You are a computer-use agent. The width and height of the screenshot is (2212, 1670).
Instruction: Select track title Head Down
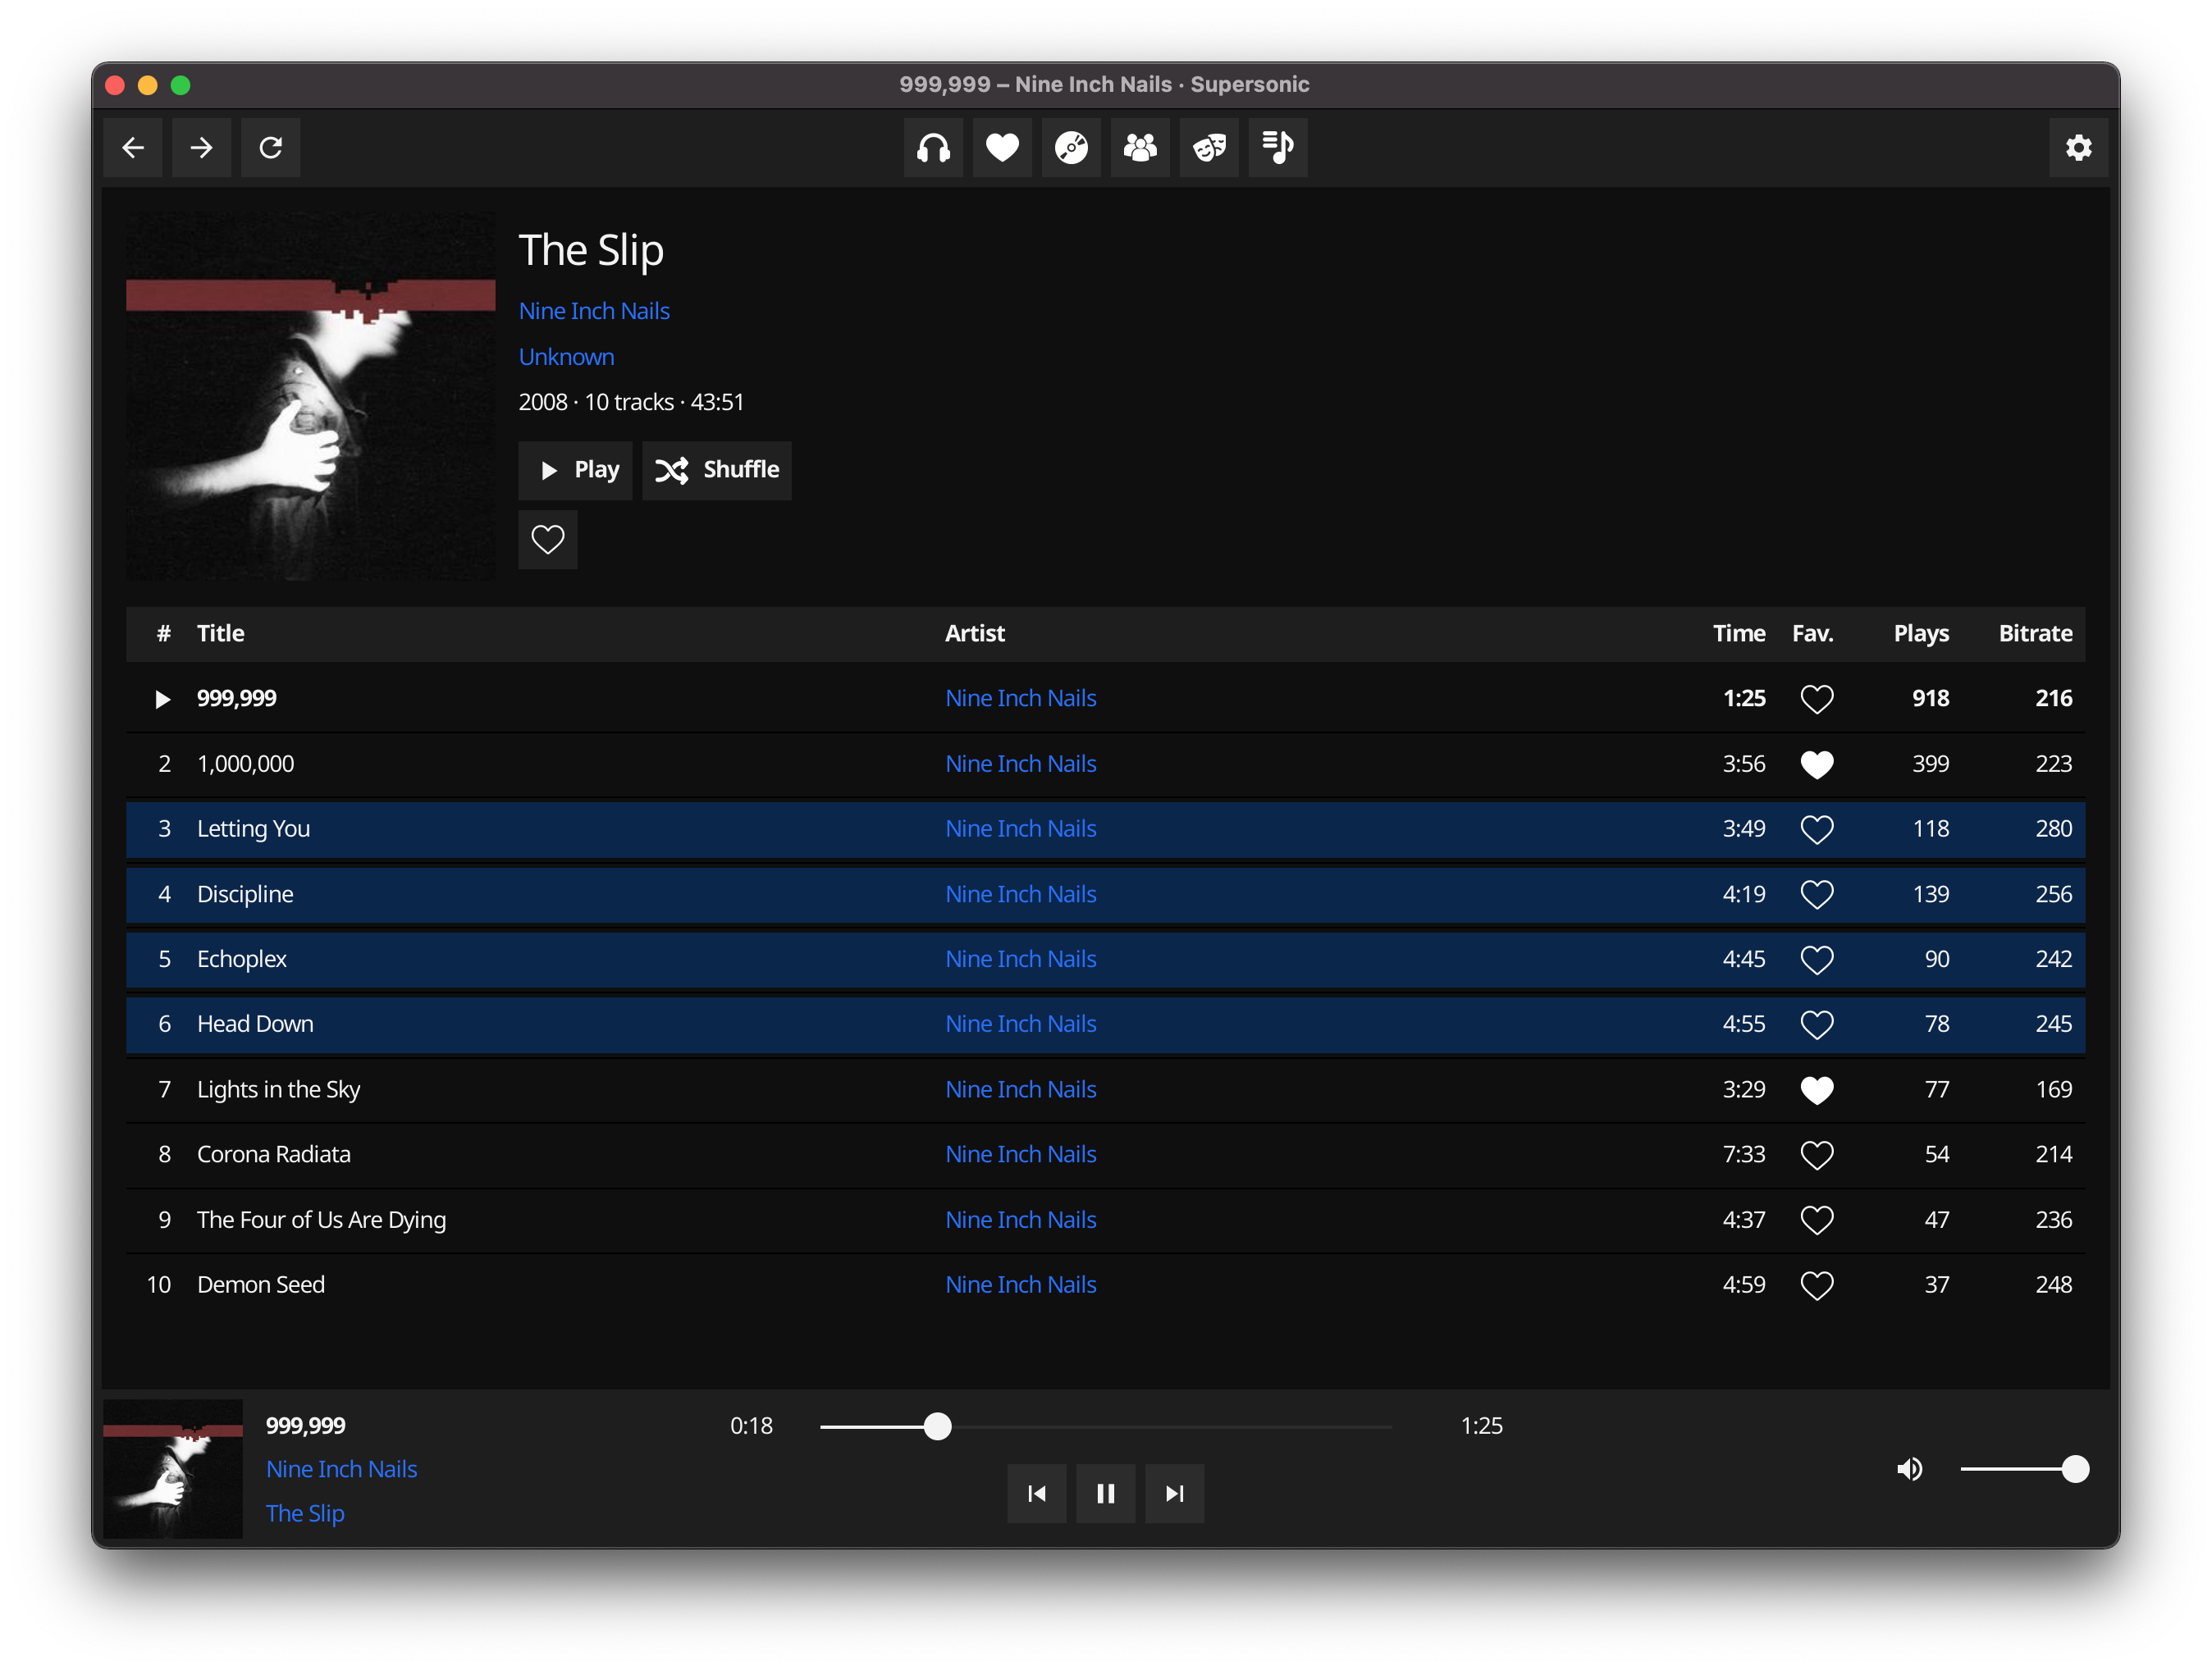pos(255,1024)
